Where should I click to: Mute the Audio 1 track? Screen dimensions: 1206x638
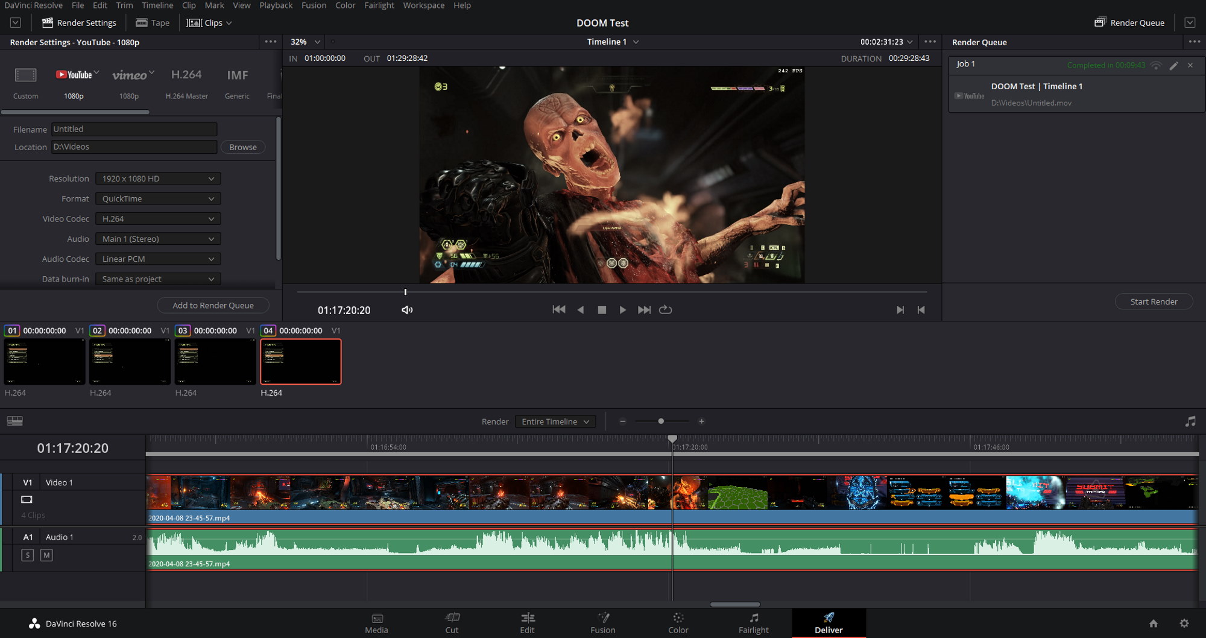click(46, 555)
